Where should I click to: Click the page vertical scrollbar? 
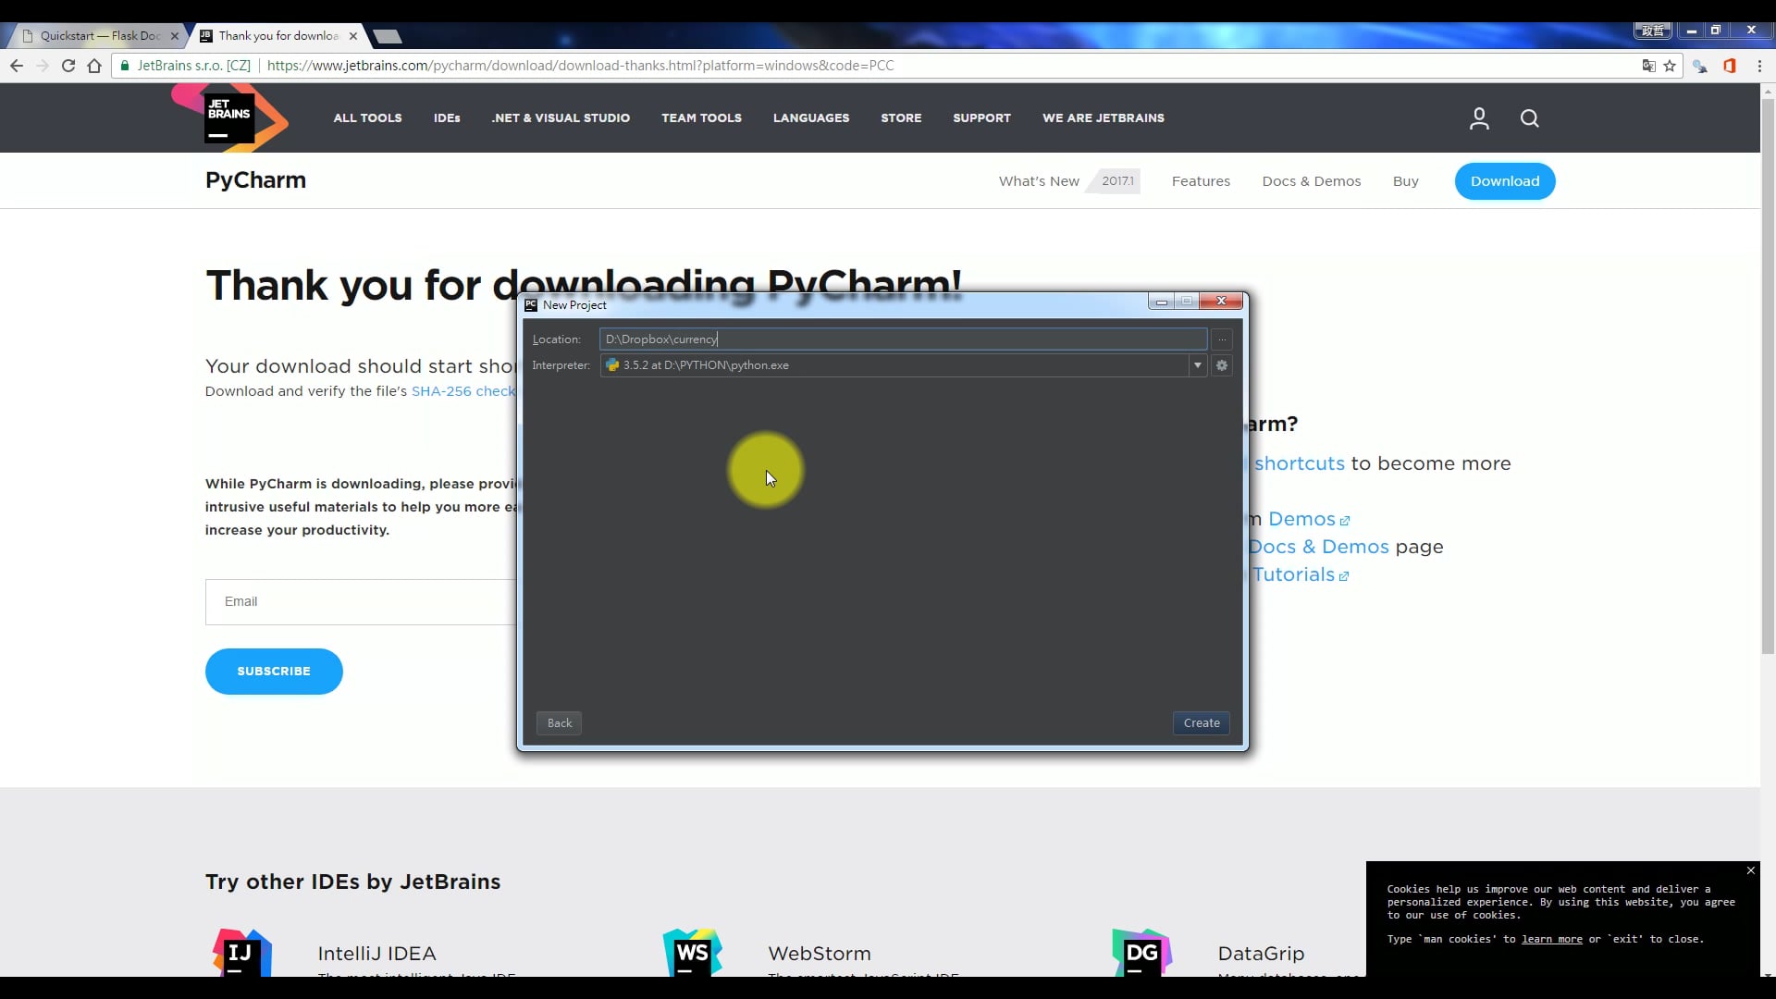1768,370
